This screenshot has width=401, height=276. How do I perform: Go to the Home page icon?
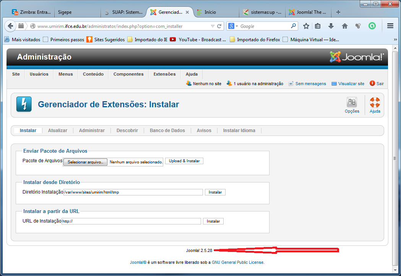click(x=345, y=26)
